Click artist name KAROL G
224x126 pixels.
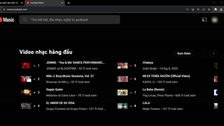coord(149,82)
